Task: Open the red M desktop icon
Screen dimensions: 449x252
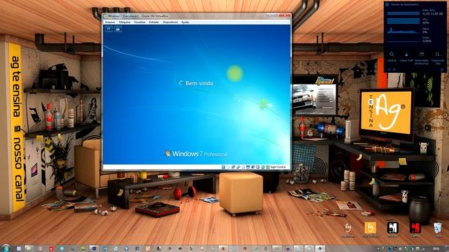Action: tap(415, 230)
